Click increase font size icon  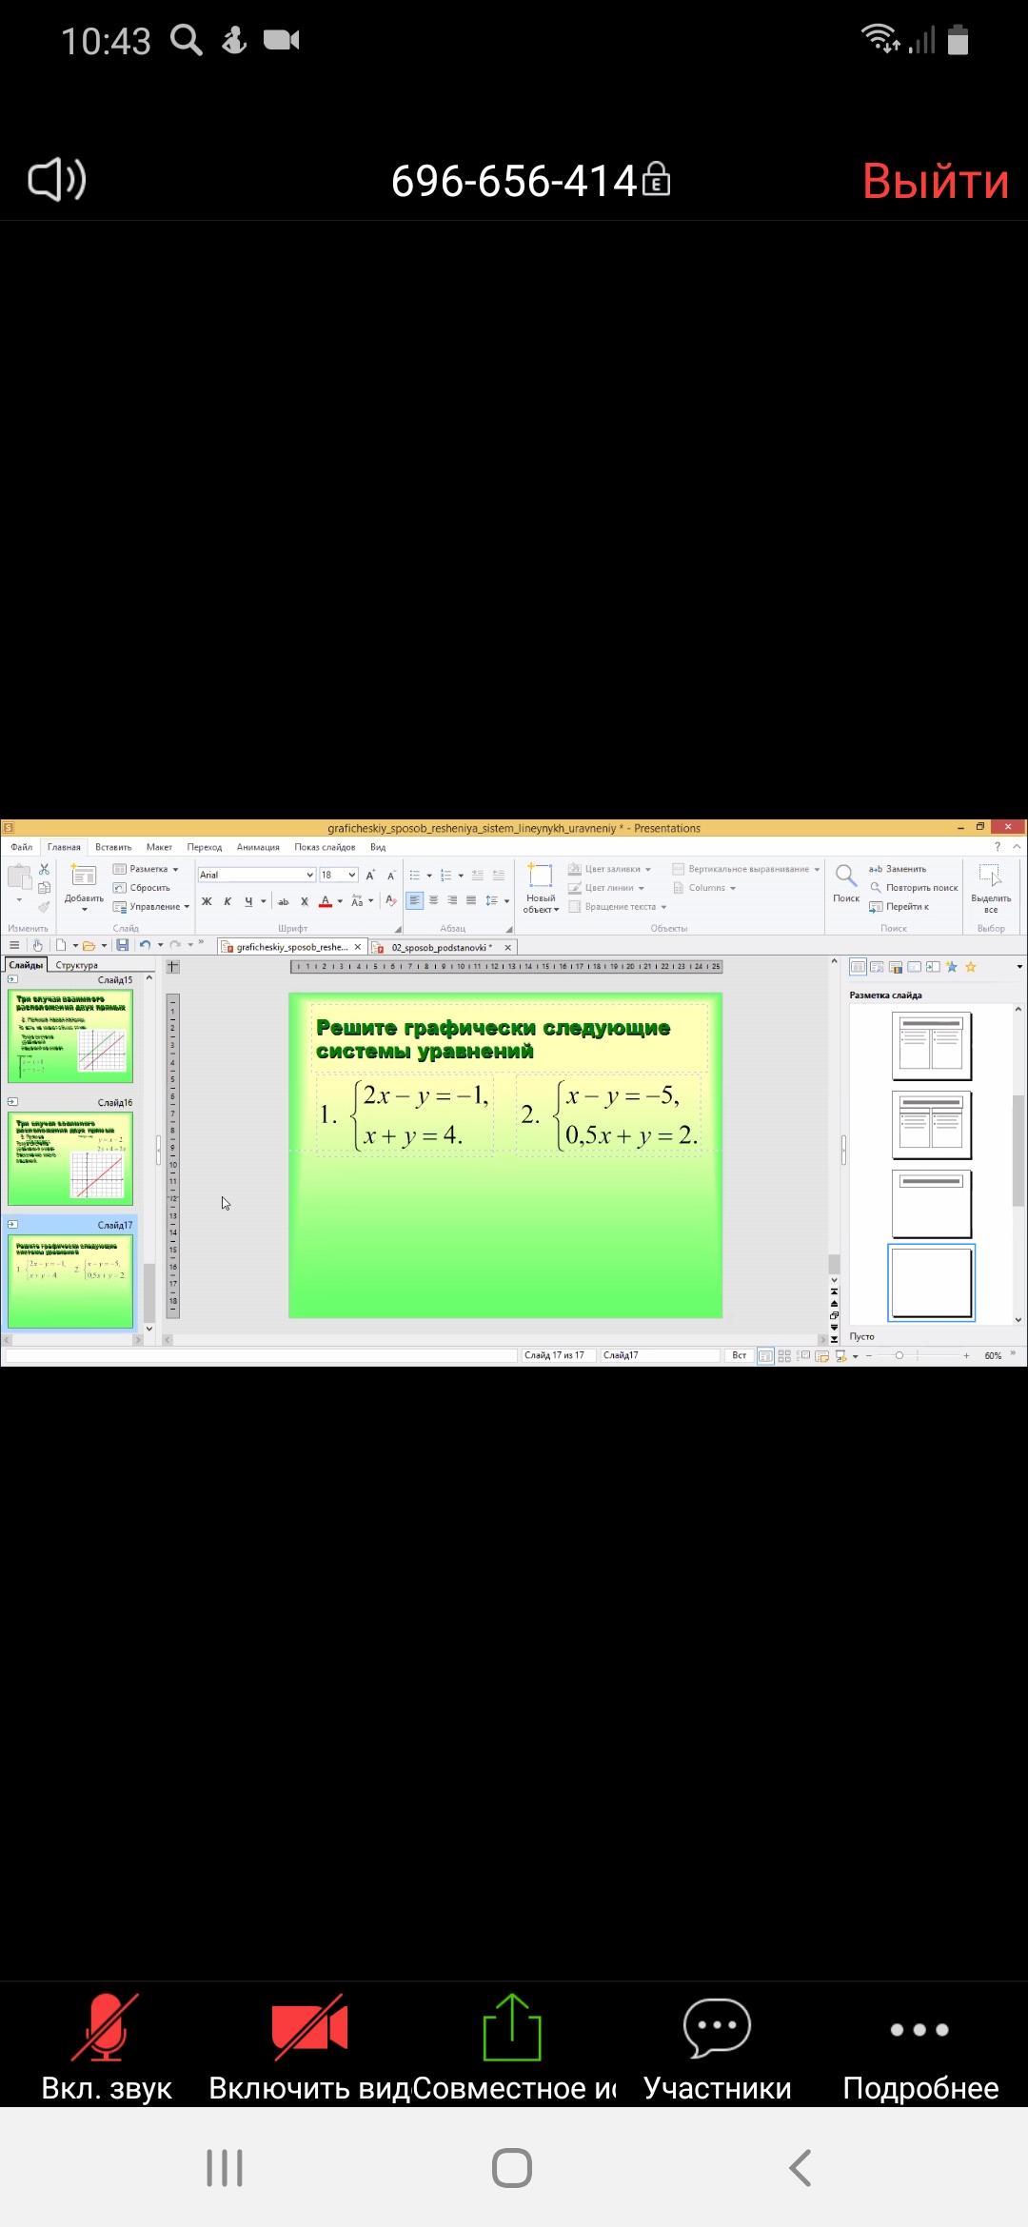tap(370, 875)
